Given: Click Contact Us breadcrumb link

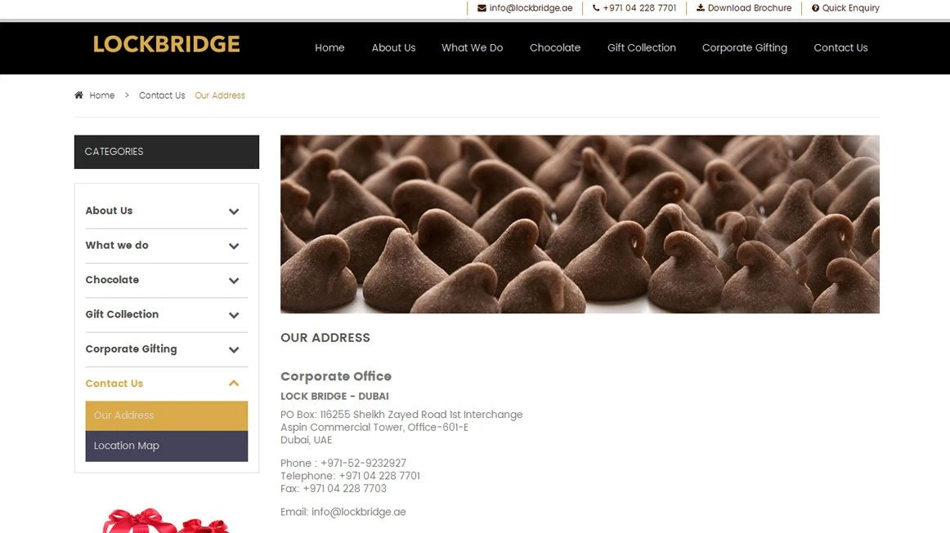Looking at the screenshot, I should coord(162,95).
